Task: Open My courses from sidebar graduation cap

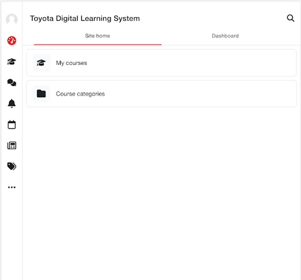Action: (x=12, y=62)
